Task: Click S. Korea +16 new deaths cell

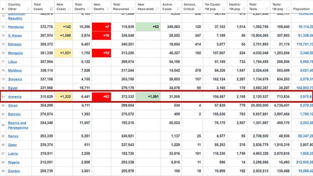Action: tap(102, 36)
